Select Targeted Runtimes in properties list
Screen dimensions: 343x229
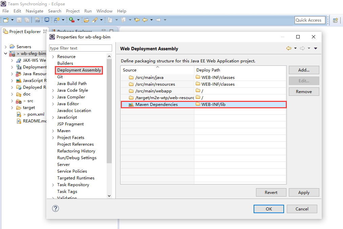[x=76, y=178]
